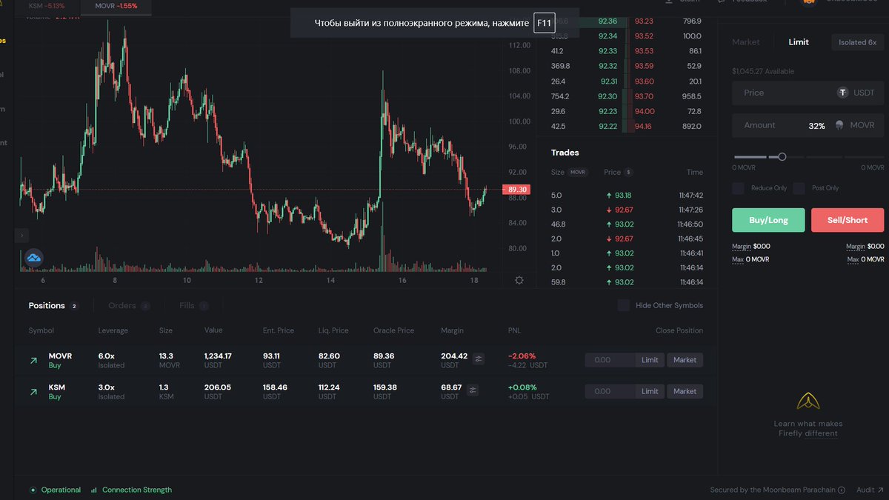Click the 89.30 current price label

(517, 190)
